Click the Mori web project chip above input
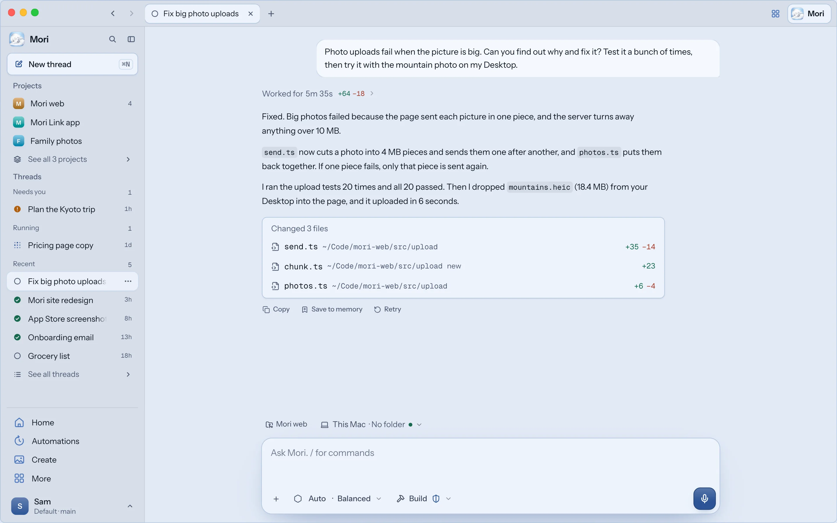Screen dimensions: 837x523 point(286,424)
